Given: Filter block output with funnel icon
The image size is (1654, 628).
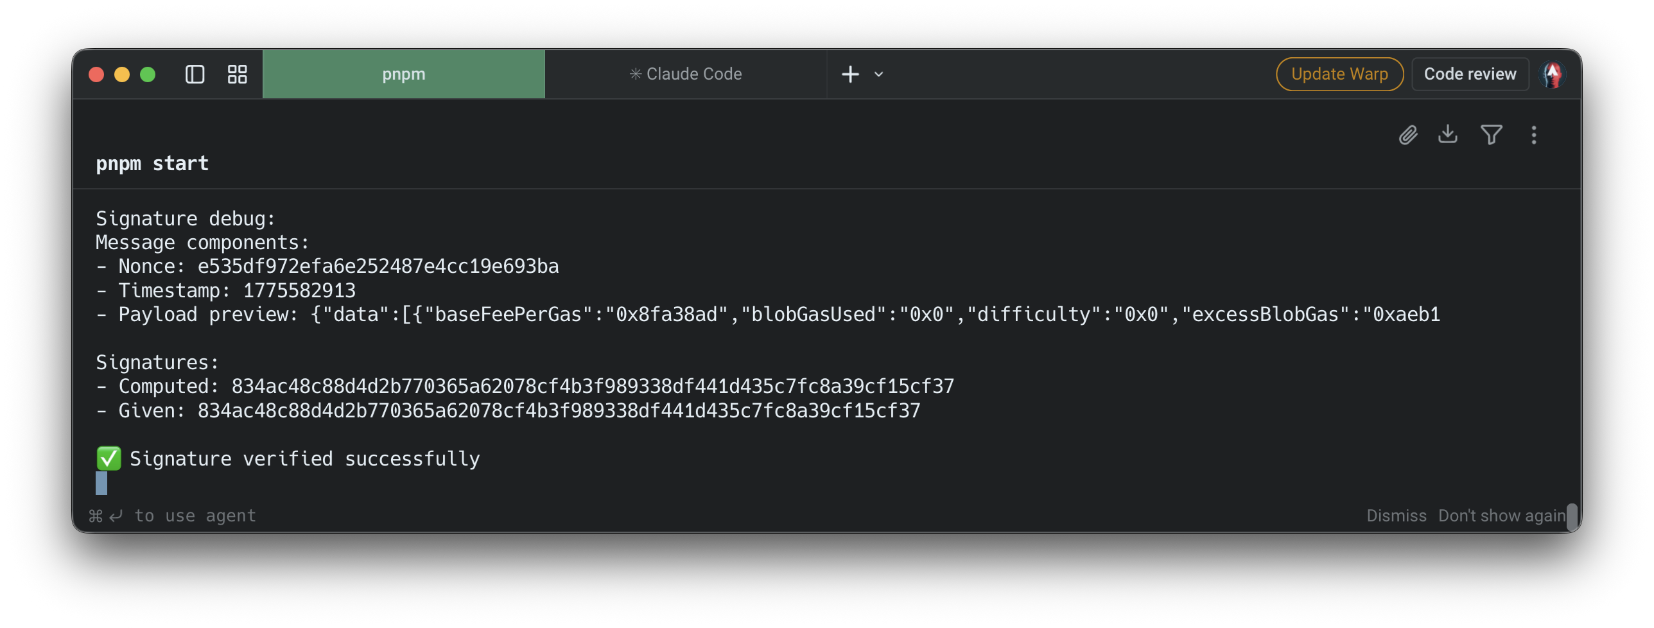Looking at the screenshot, I should pos(1491,135).
